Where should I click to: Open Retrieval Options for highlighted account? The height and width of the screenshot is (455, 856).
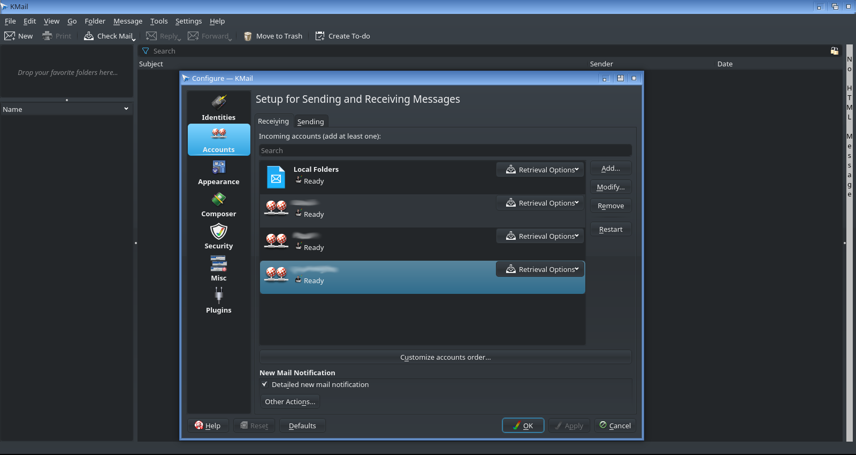pyautogui.click(x=540, y=269)
